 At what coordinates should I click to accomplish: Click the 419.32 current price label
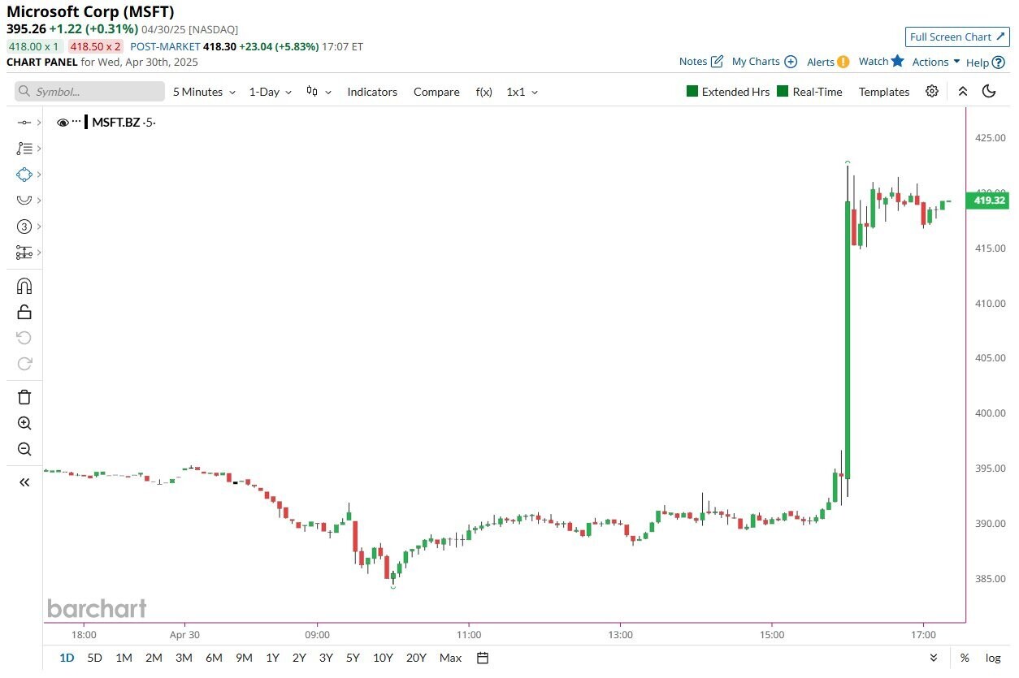[x=987, y=201]
